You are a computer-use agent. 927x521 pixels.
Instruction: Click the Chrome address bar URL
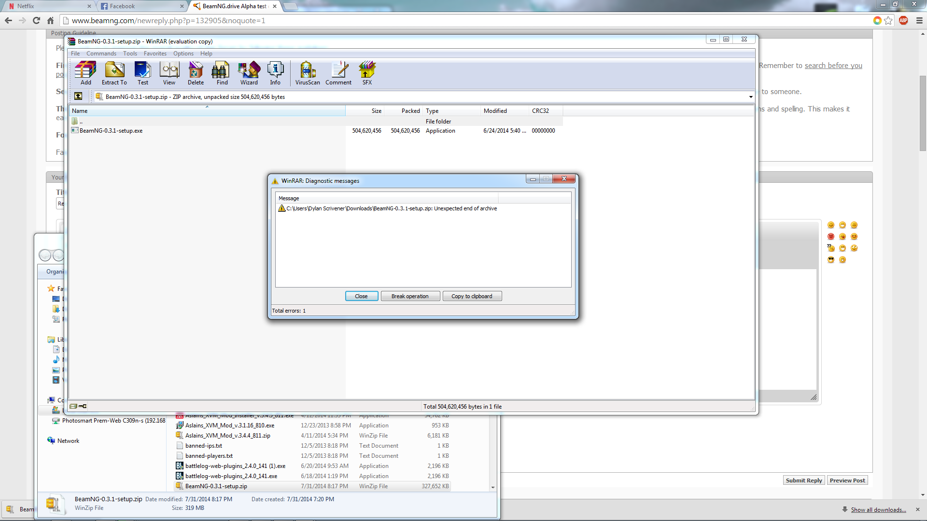pyautogui.click(x=169, y=21)
